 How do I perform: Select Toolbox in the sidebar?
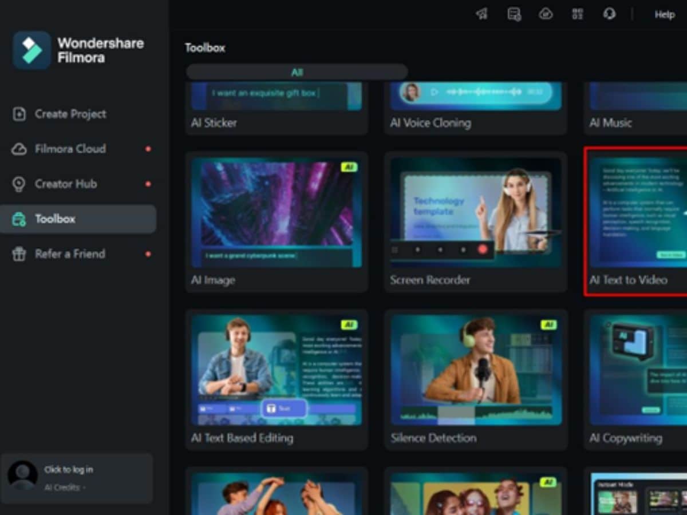click(x=78, y=219)
